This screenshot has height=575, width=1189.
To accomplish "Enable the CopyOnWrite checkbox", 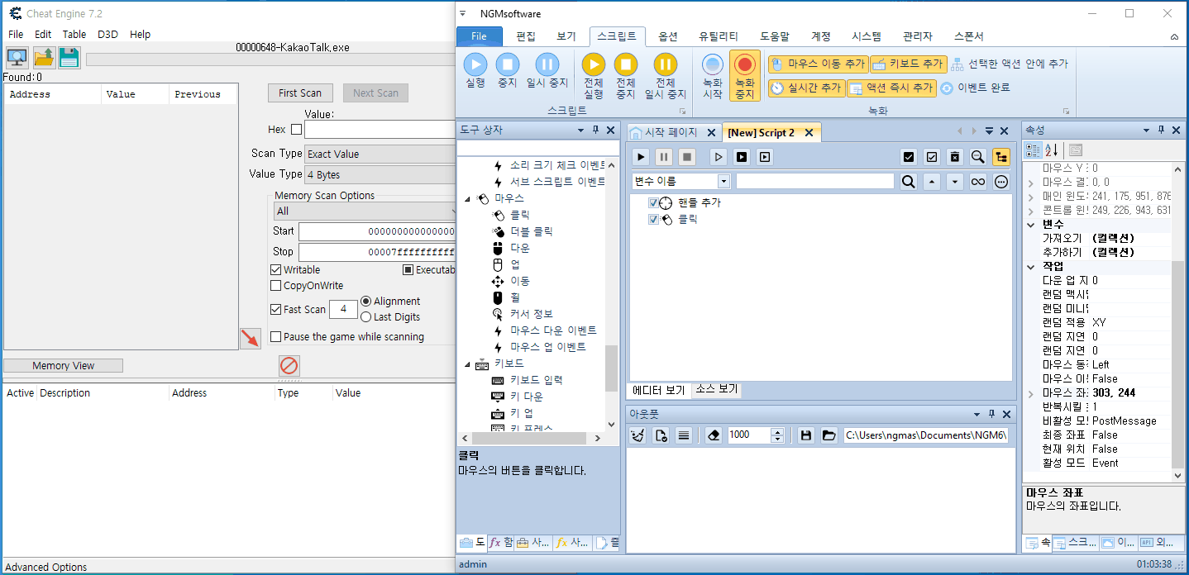I will 276,286.
